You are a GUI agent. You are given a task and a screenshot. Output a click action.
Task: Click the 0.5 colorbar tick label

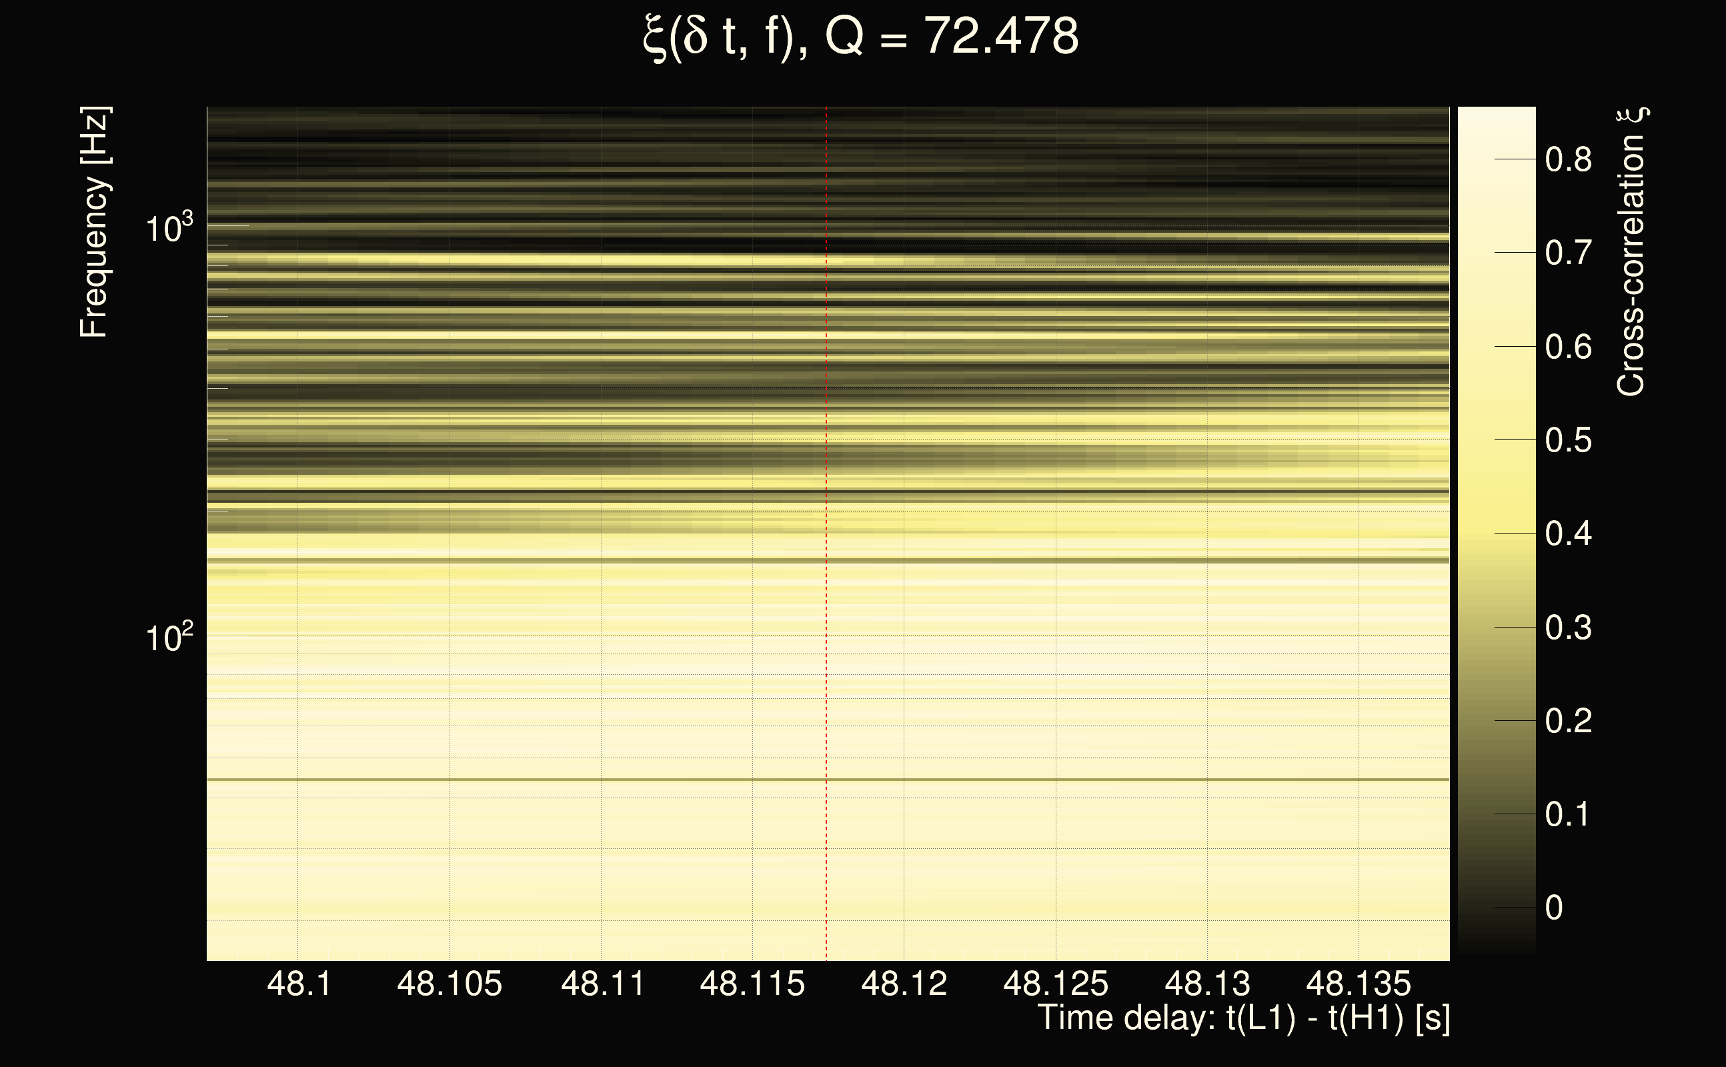[x=1568, y=440]
